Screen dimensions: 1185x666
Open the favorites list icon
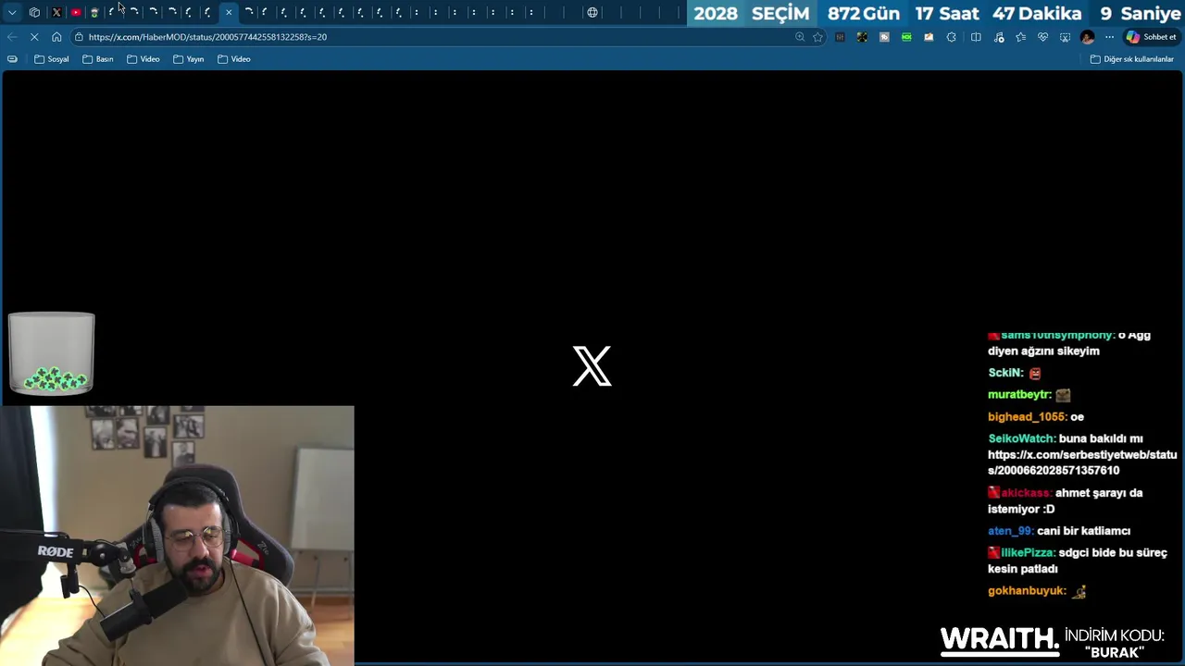pyautogui.click(x=1020, y=37)
